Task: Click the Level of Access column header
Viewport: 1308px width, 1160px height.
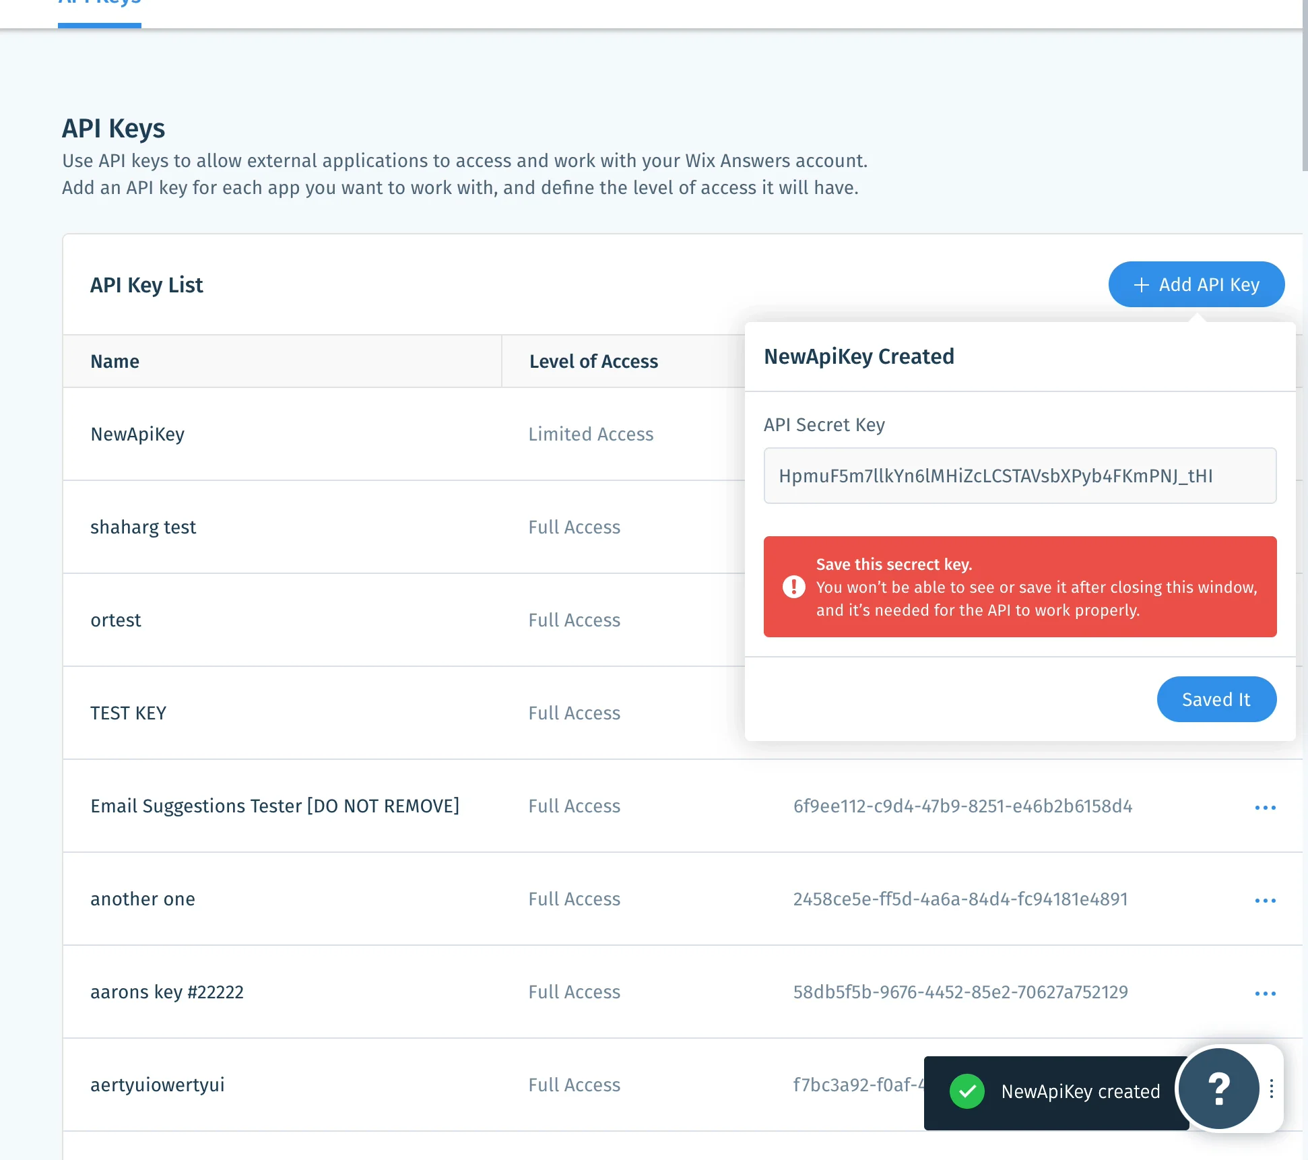Action: [x=593, y=362]
